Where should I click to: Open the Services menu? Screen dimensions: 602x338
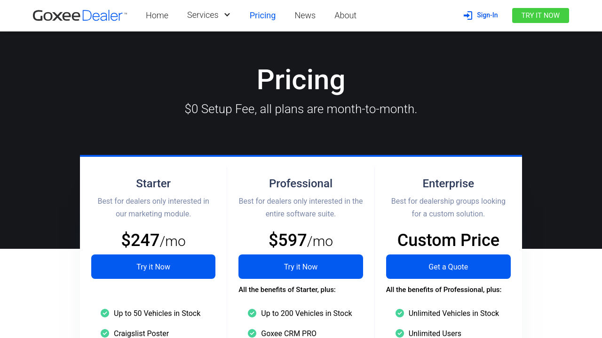tap(203, 15)
